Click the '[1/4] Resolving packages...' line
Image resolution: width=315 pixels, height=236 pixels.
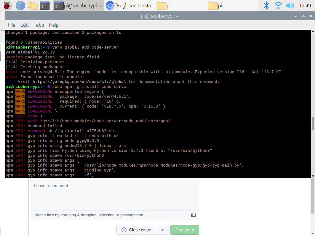(38, 62)
